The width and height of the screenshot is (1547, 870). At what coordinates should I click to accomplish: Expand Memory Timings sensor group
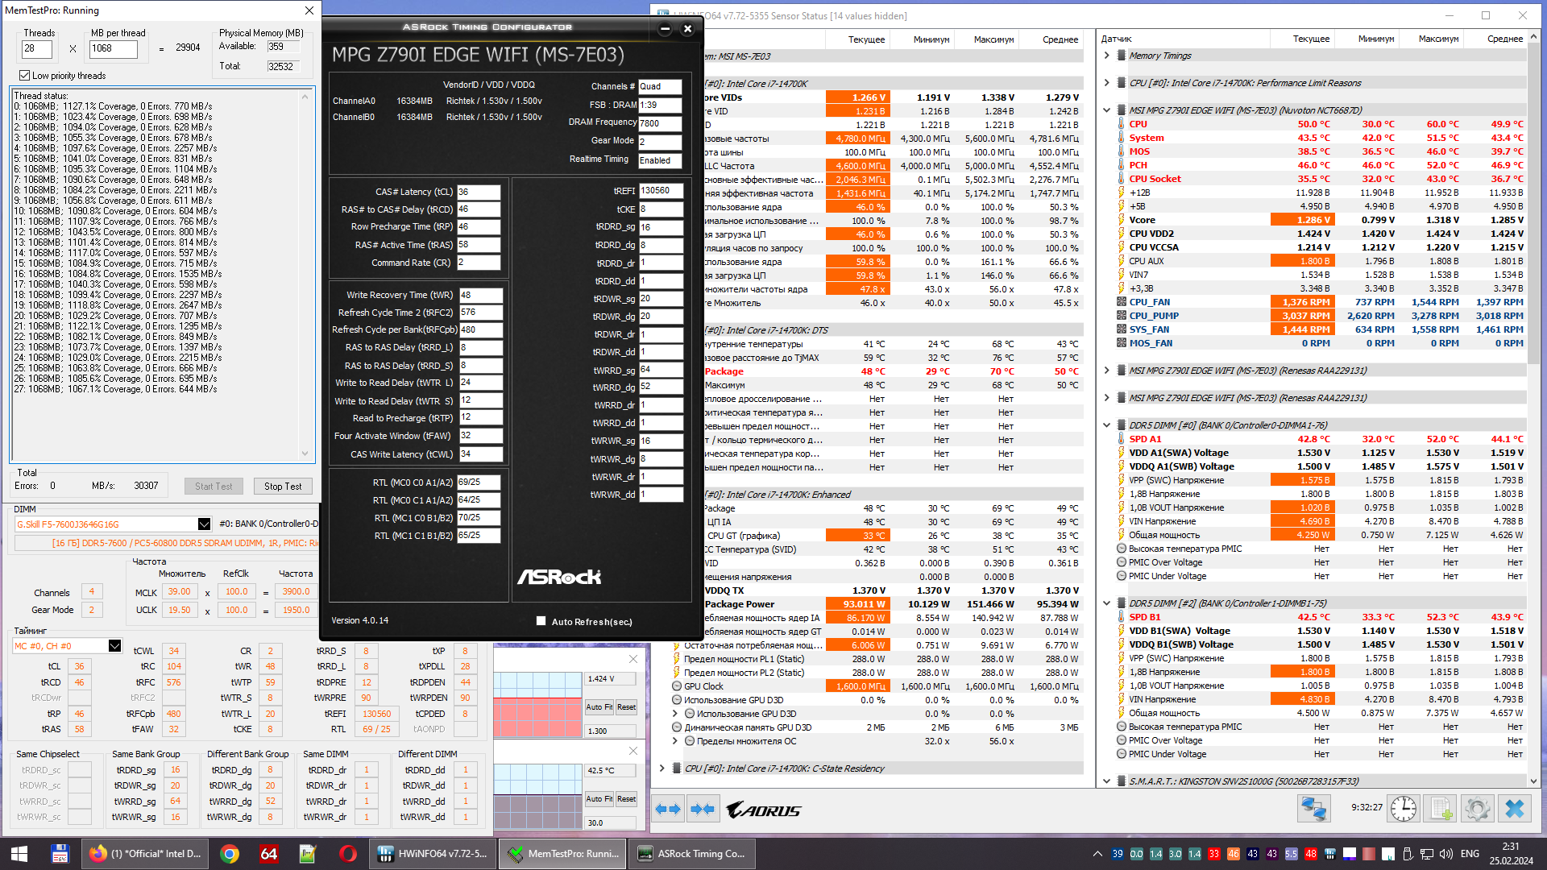[1106, 56]
